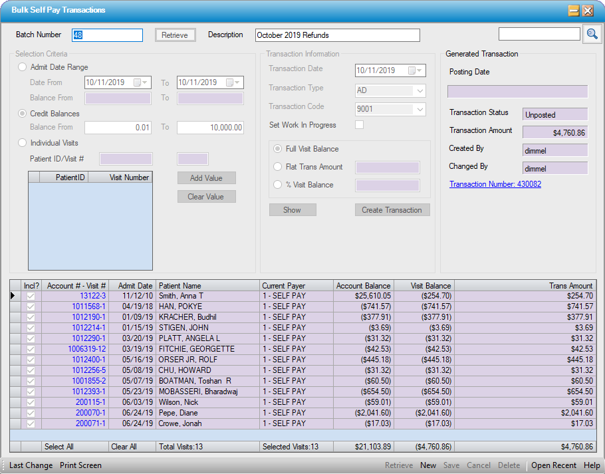Expand the Transaction Code 9001 dropdown
The image size is (605, 474).
pyautogui.click(x=420, y=109)
